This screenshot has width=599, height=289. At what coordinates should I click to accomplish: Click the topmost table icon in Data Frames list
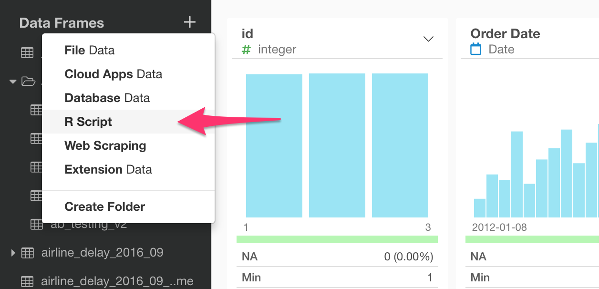tap(27, 52)
